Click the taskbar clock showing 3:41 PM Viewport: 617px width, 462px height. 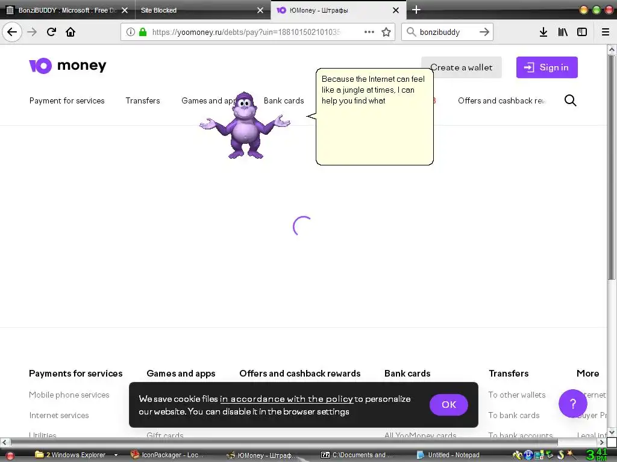click(x=597, y=455)
